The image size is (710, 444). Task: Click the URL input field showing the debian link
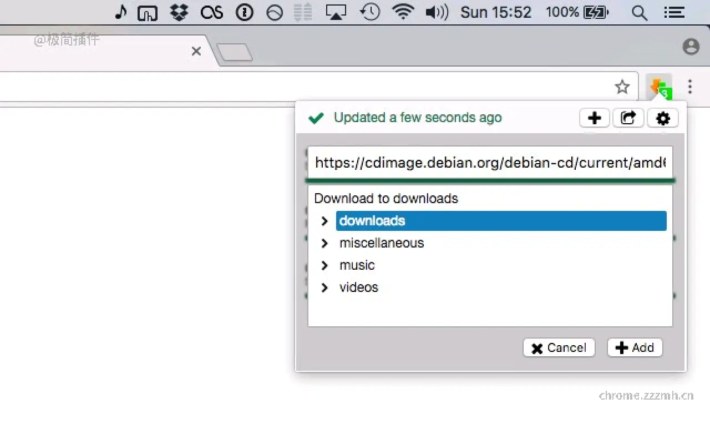coord(490,163)
